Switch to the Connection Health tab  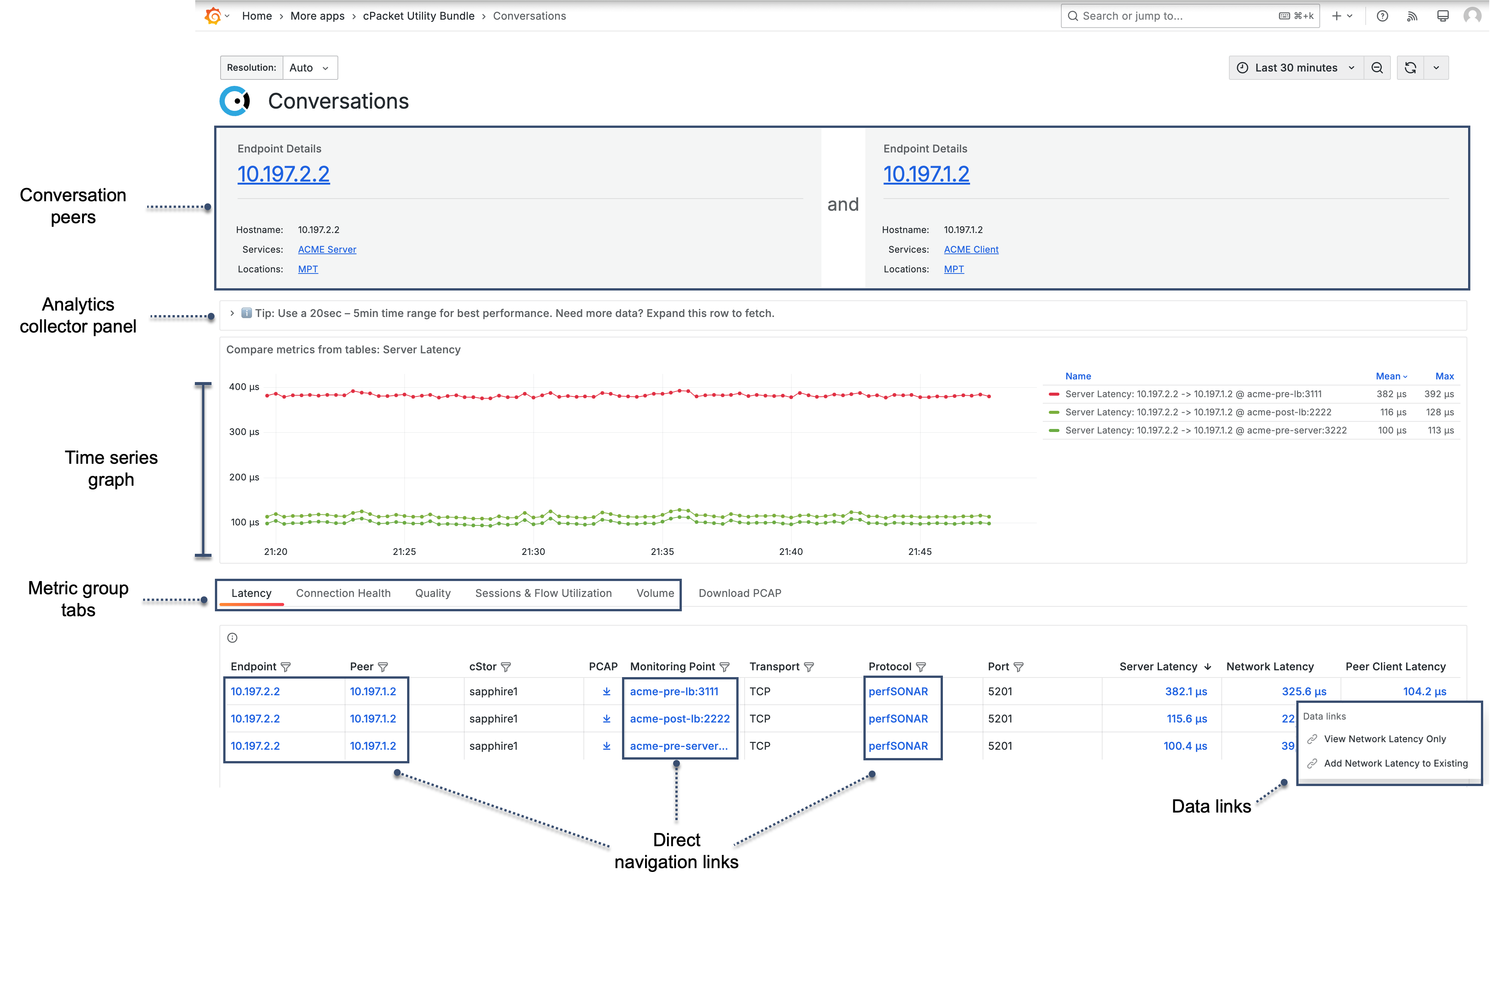(x=343, y=593)
